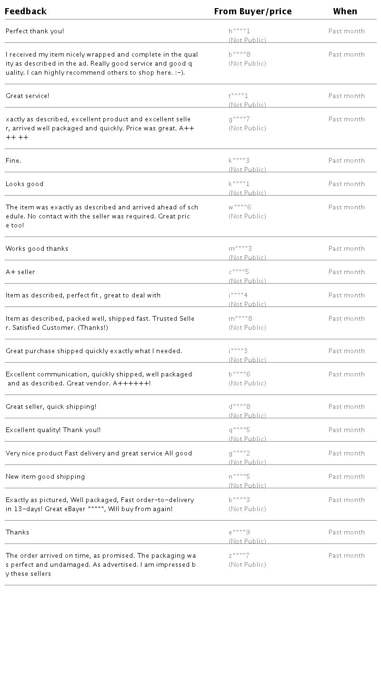This screenshot has width=381, height=691.
Task: Click buyer name m****3
Action: (240, 249)
